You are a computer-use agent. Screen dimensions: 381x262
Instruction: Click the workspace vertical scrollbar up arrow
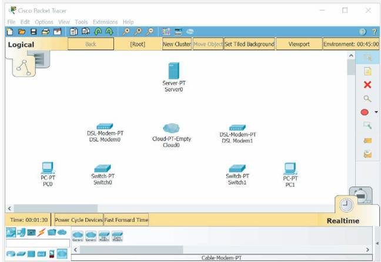(x=351, y=56)
